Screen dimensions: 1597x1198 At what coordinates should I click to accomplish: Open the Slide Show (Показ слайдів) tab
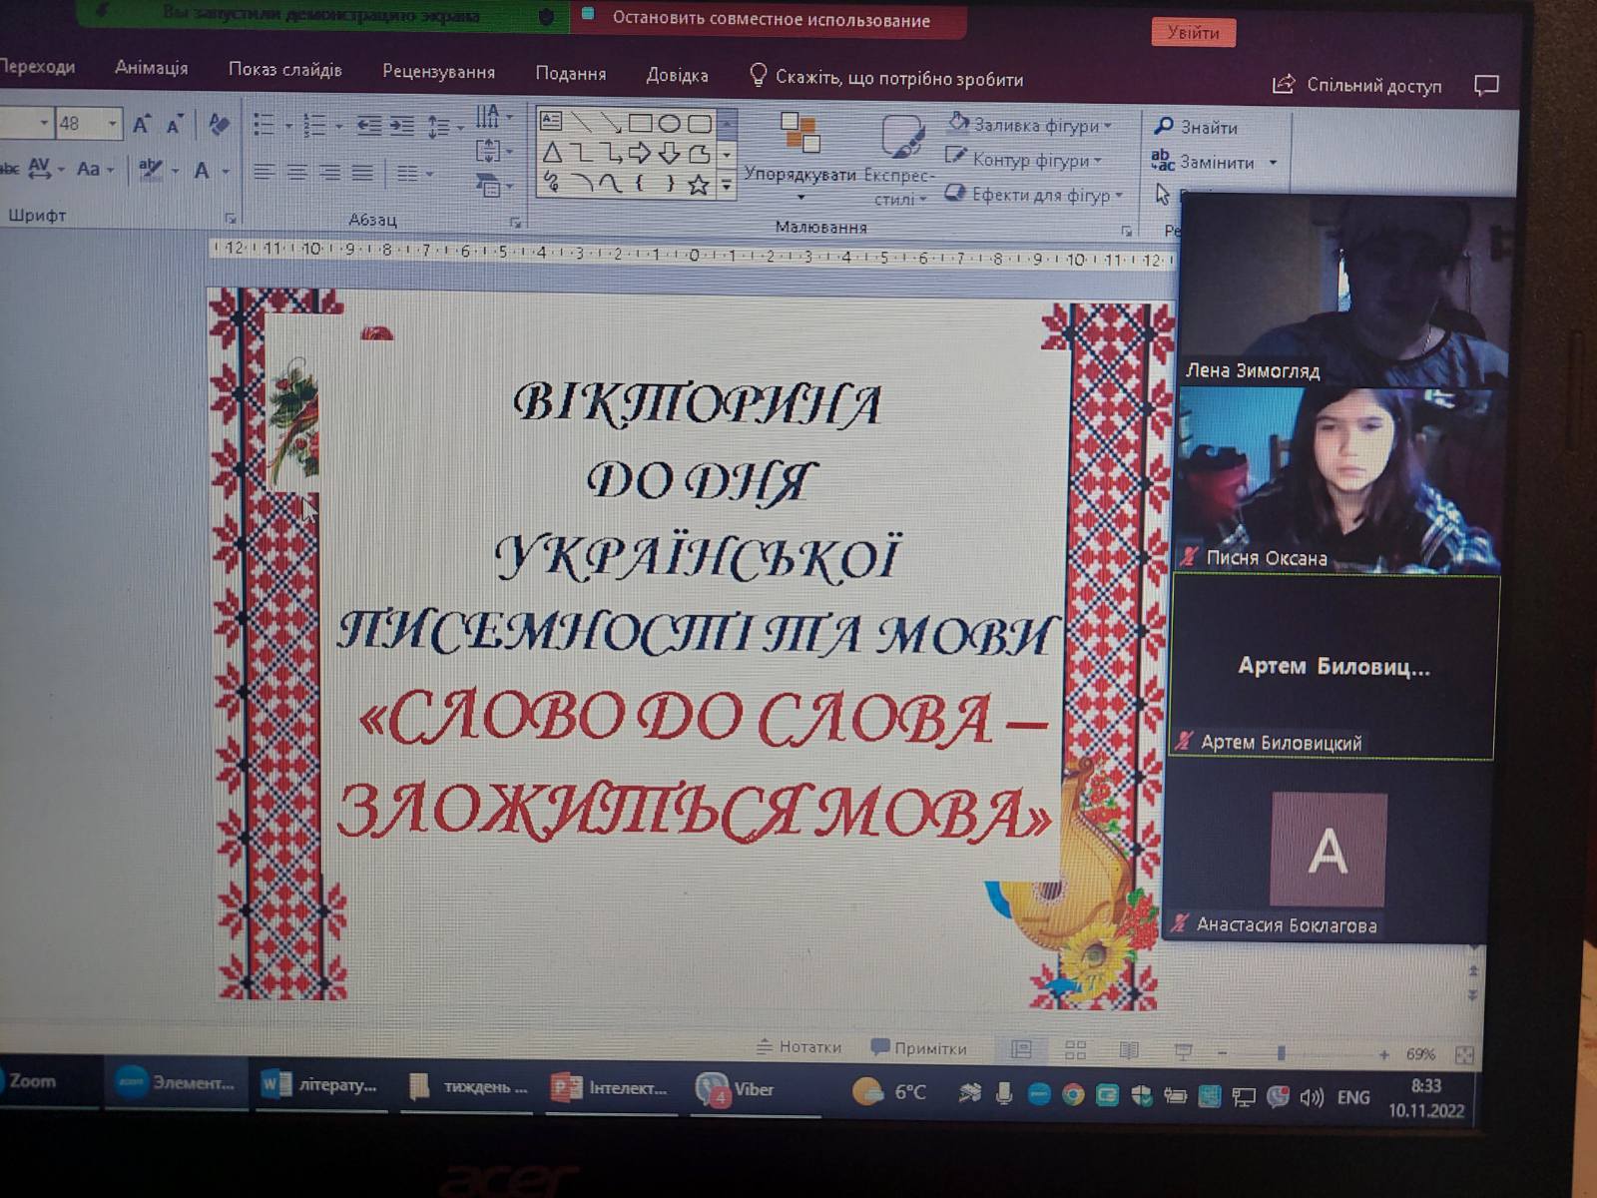pyautogui.click(x=284, y=70)
